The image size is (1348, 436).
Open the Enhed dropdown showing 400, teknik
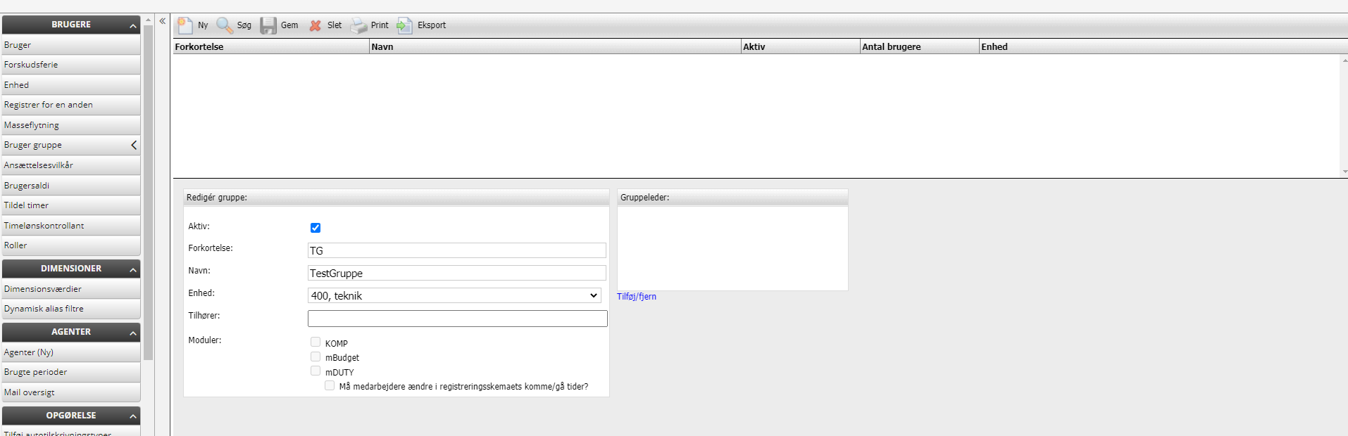pyautogui.click(x=454, y=296)
